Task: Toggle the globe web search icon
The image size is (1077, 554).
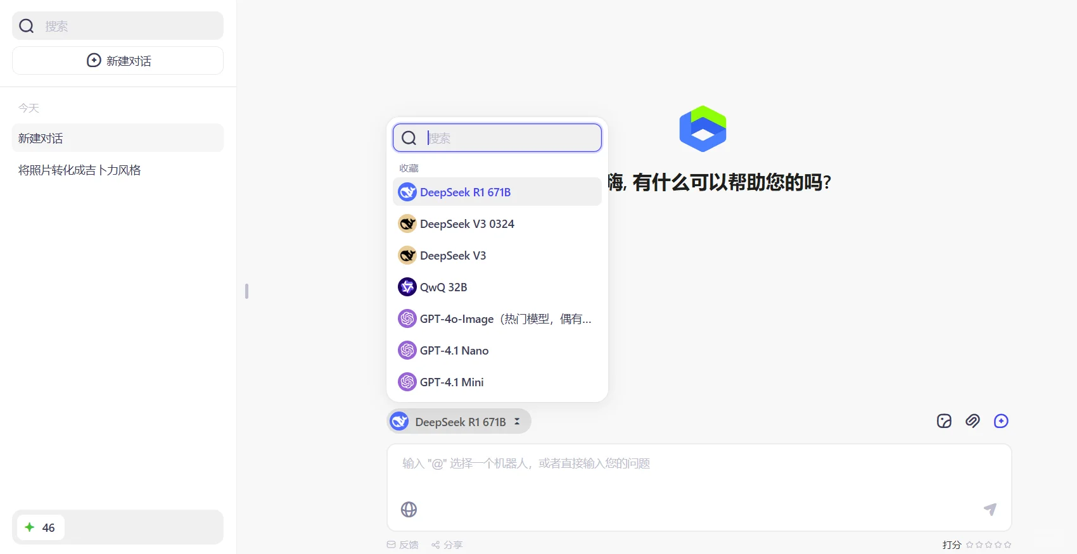Action: (409, 510)
